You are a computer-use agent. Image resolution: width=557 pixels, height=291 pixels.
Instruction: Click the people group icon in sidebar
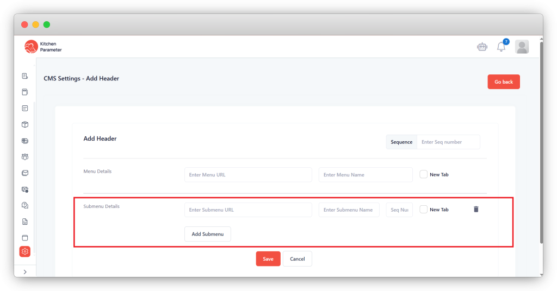pyautogui.click(x=24, y=157)
